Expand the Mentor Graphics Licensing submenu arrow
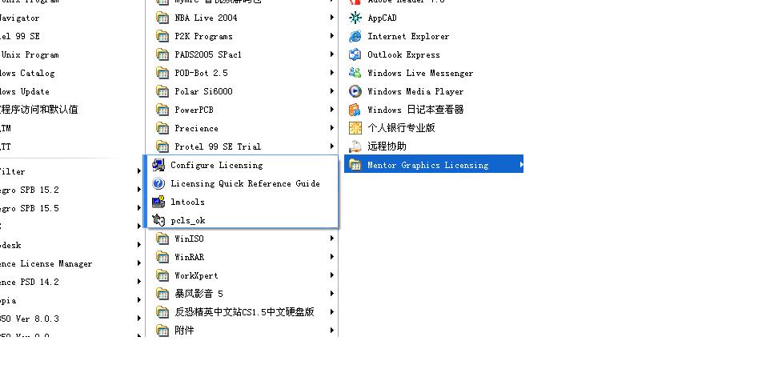 pos(521,165)
